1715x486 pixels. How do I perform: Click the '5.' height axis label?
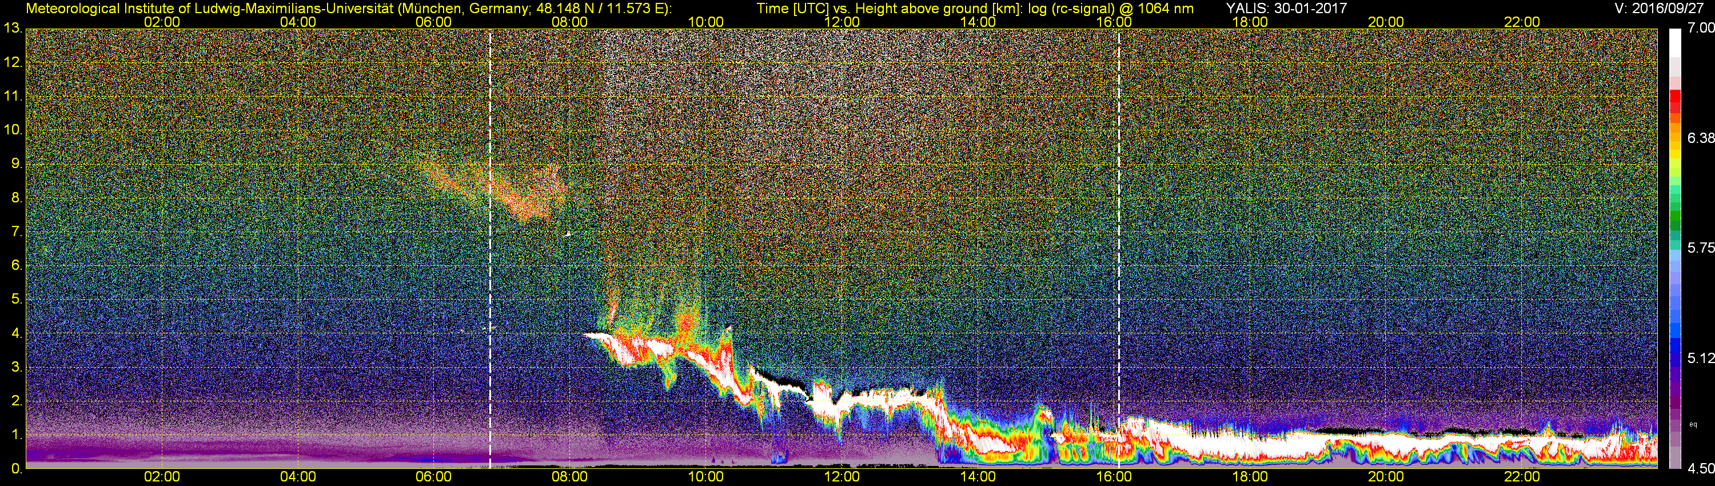coord(17,300)
